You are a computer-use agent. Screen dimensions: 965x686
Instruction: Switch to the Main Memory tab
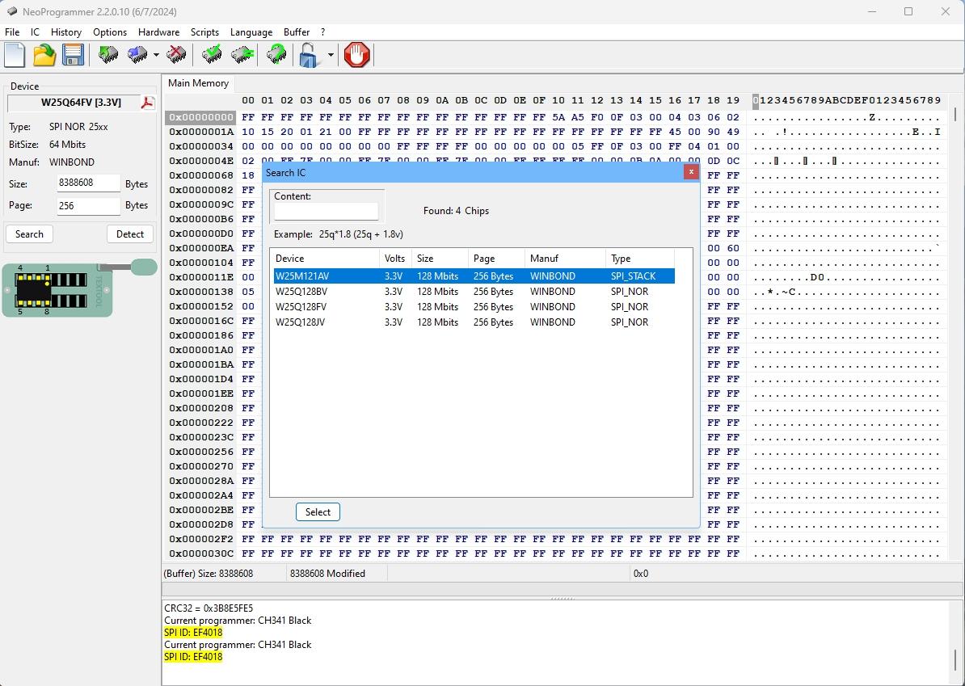(x=198, y=83)
